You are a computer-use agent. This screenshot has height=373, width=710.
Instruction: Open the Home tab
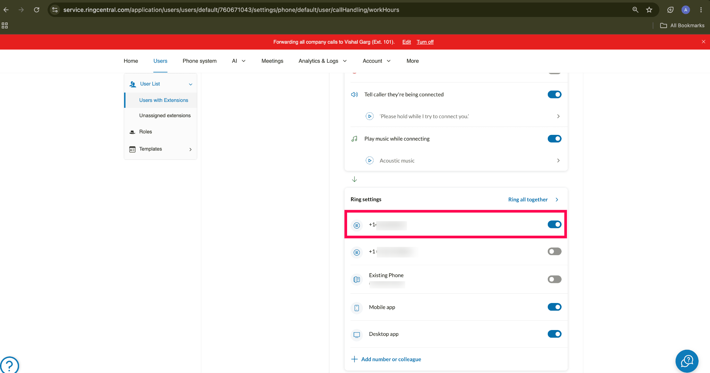(131, 61)
